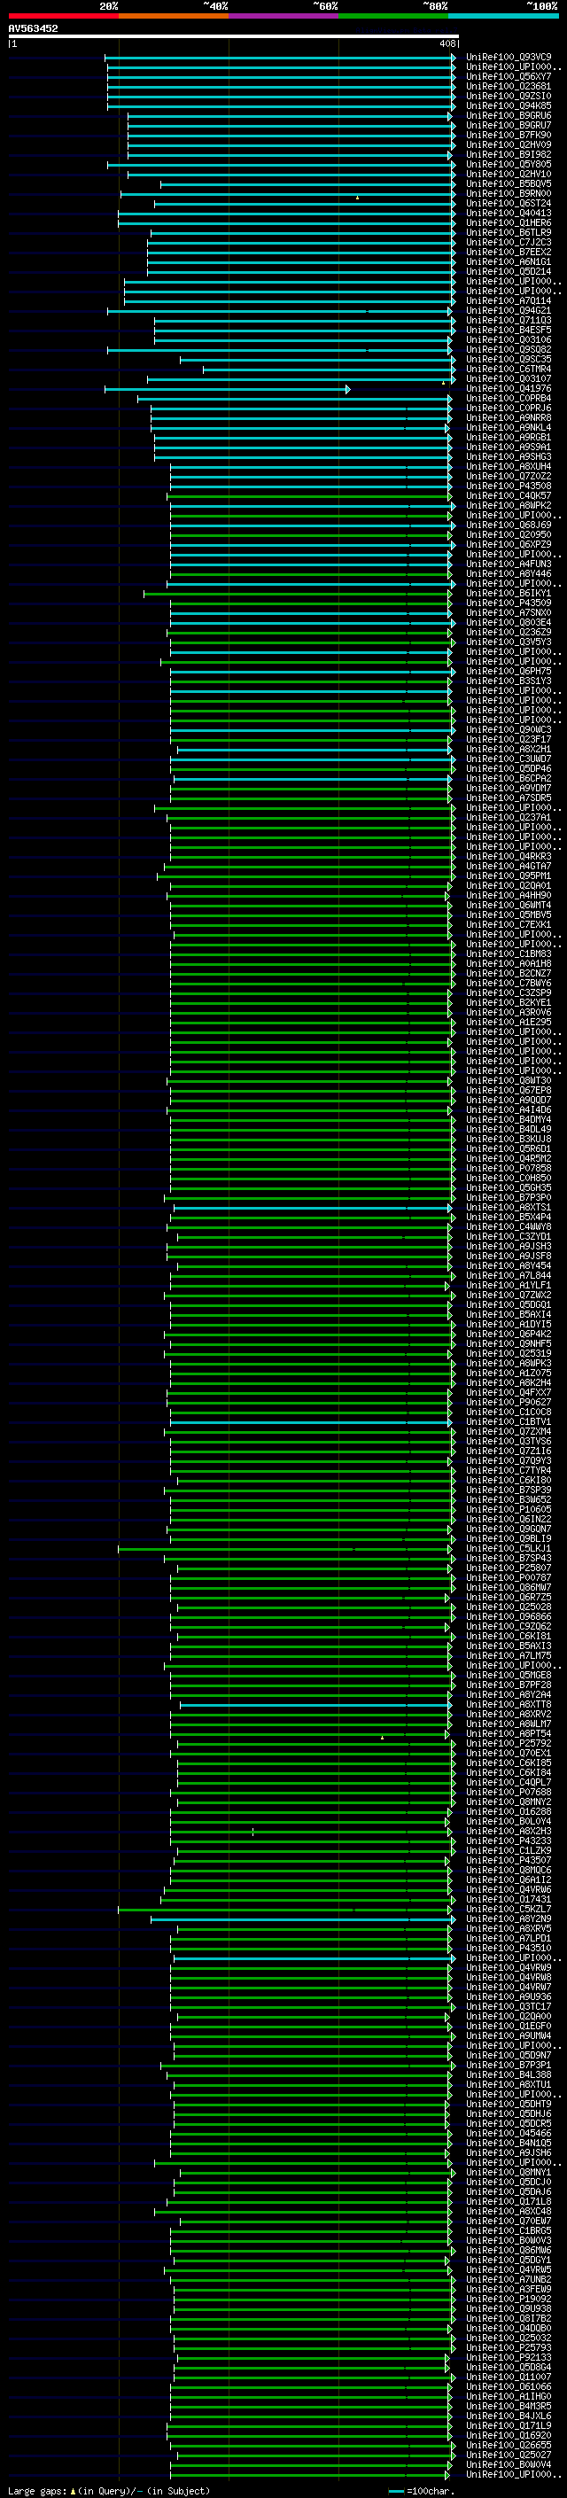This screenshot has width=567, height=2498.
Task: Open hit UniRef100_Q90WC3
Action: (509, 729)
